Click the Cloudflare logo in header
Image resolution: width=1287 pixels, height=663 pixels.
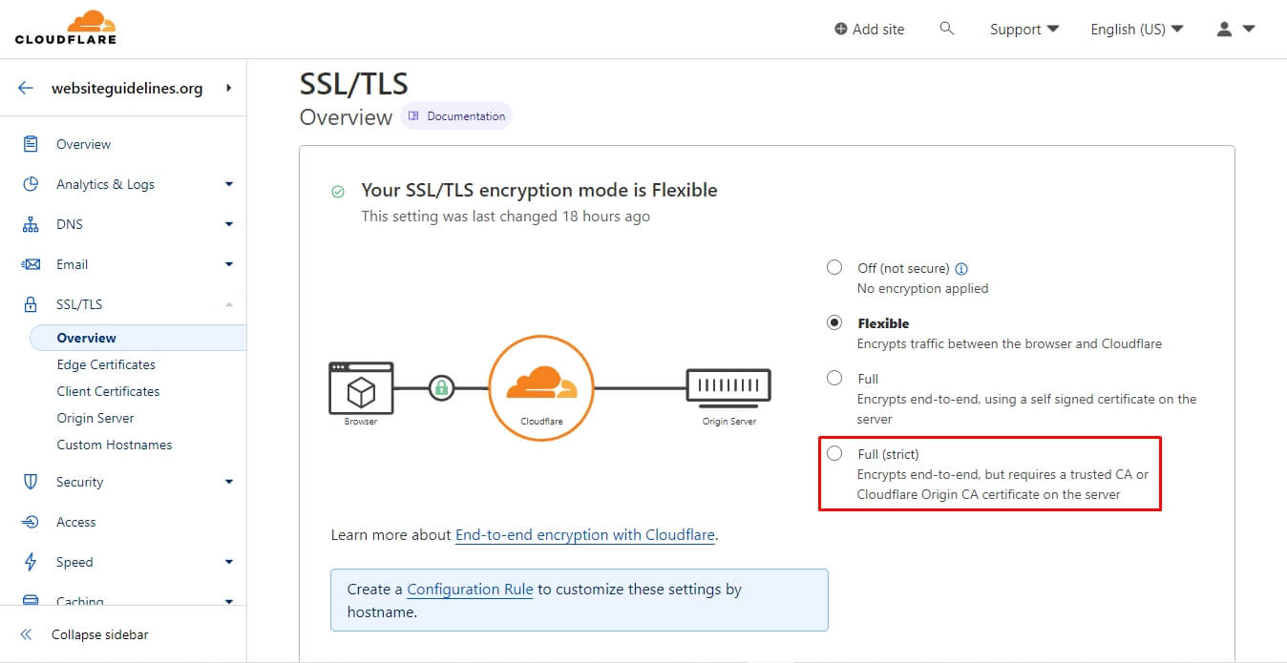click(65, 28)
